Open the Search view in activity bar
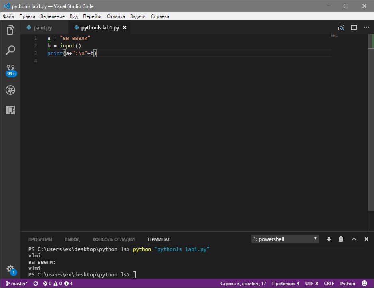Screen dimensions: 374x288 point(10,50)
